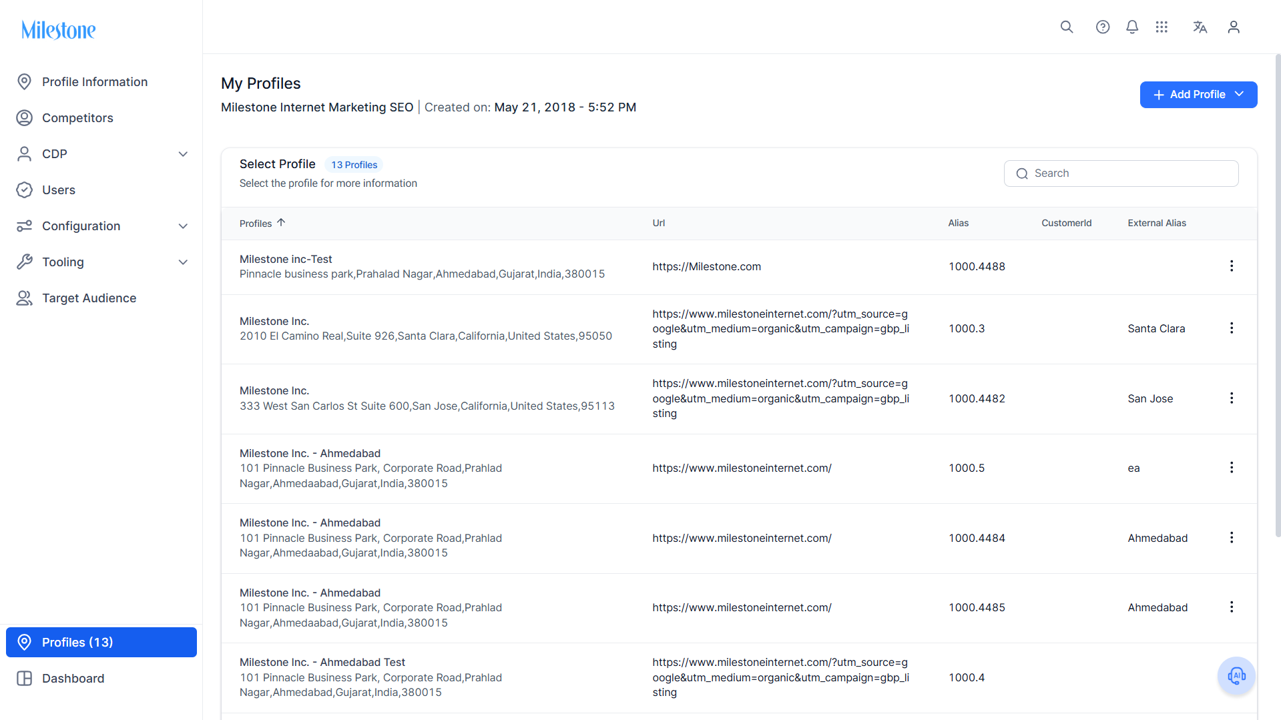Viewport: 1281px width, 720px height.
Task: Select external alias ea
Action: click(x=1133, y=468)
